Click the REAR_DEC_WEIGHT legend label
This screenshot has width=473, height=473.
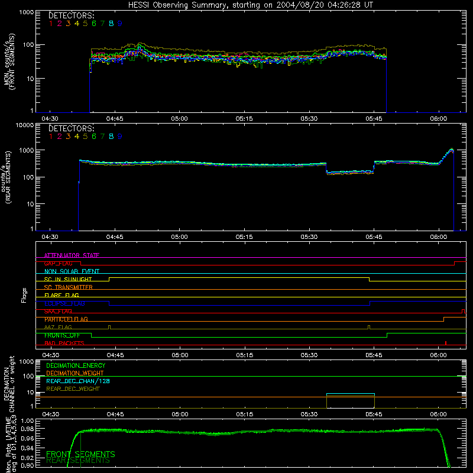pyautogui.click(x=73, y=389)
